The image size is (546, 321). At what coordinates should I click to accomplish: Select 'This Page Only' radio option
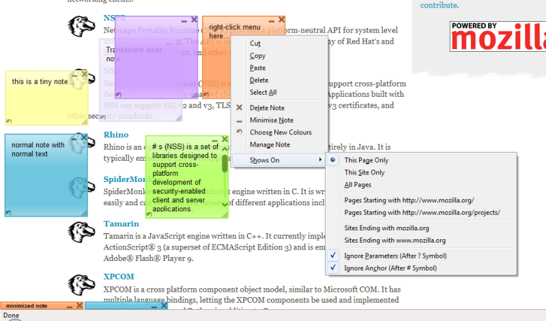point(421,160)
